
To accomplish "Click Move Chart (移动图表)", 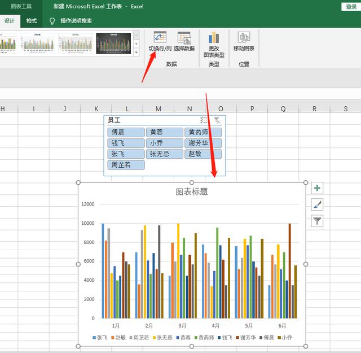I will pyautogui.click(x=244, y=41).
